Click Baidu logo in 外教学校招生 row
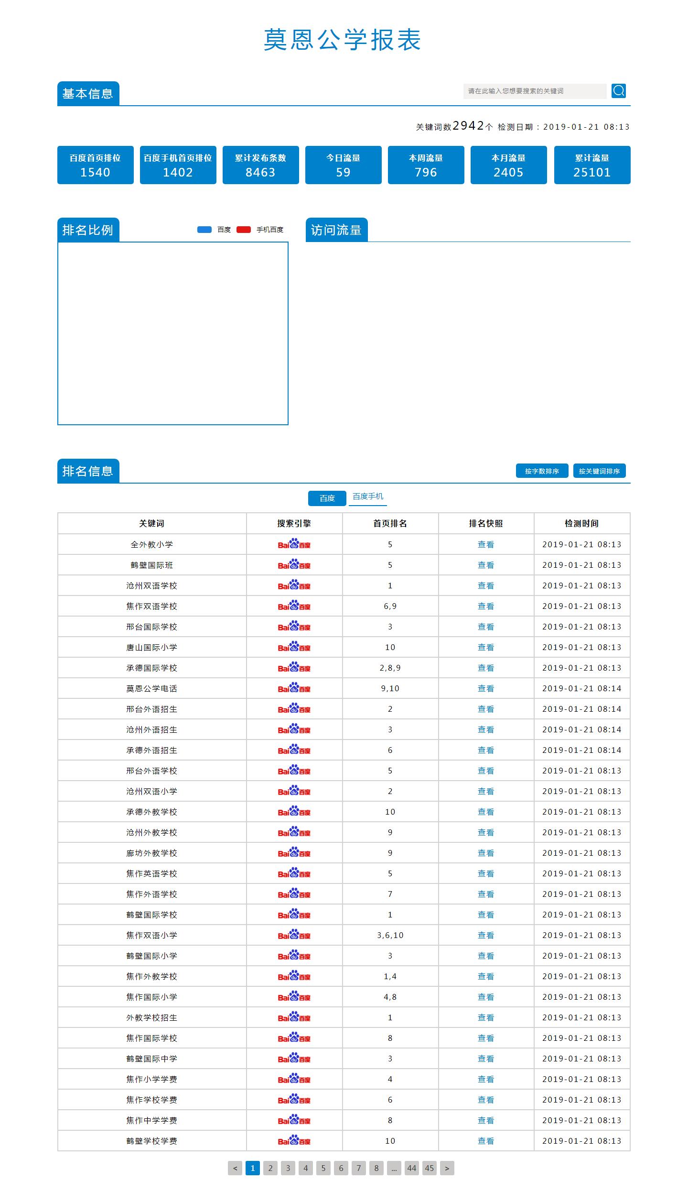The height and width of the screenshot is (1203, 688). tap(294, 1017)
